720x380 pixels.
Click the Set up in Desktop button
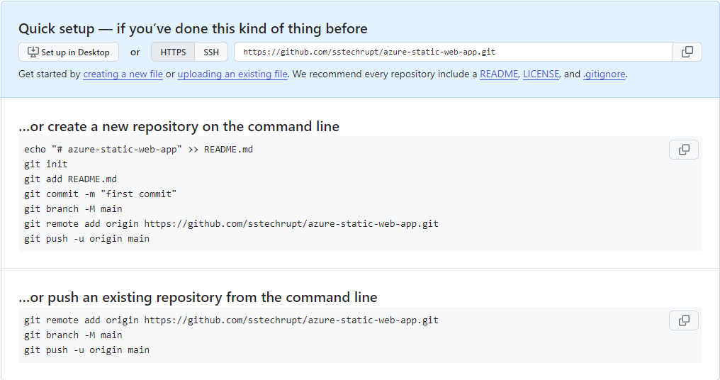(x=69, y=52)
